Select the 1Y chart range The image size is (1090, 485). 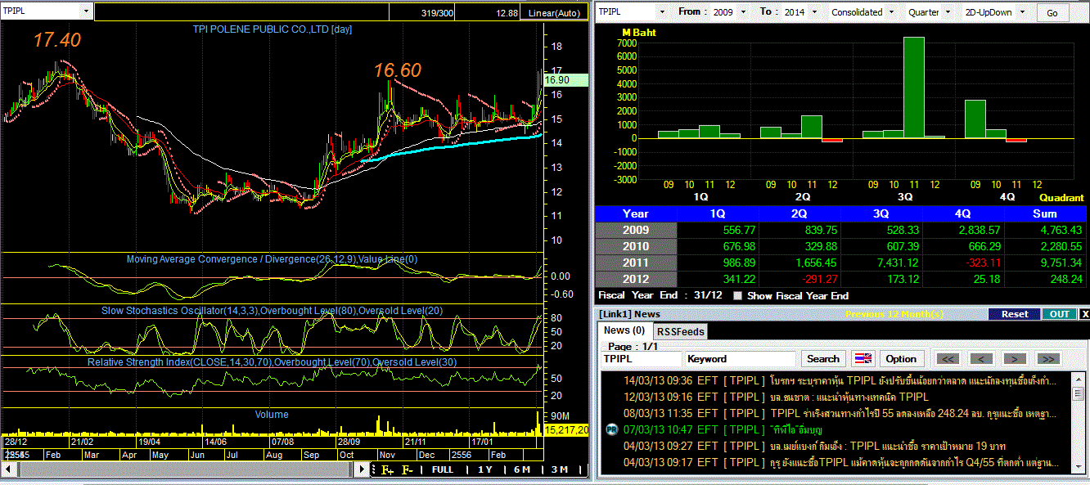pos(486,470)
